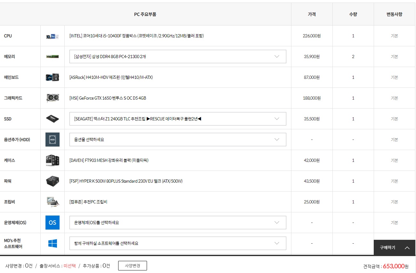Click the MD's 추천 소프트웨어 row label
416x273 pixels.
13,243
